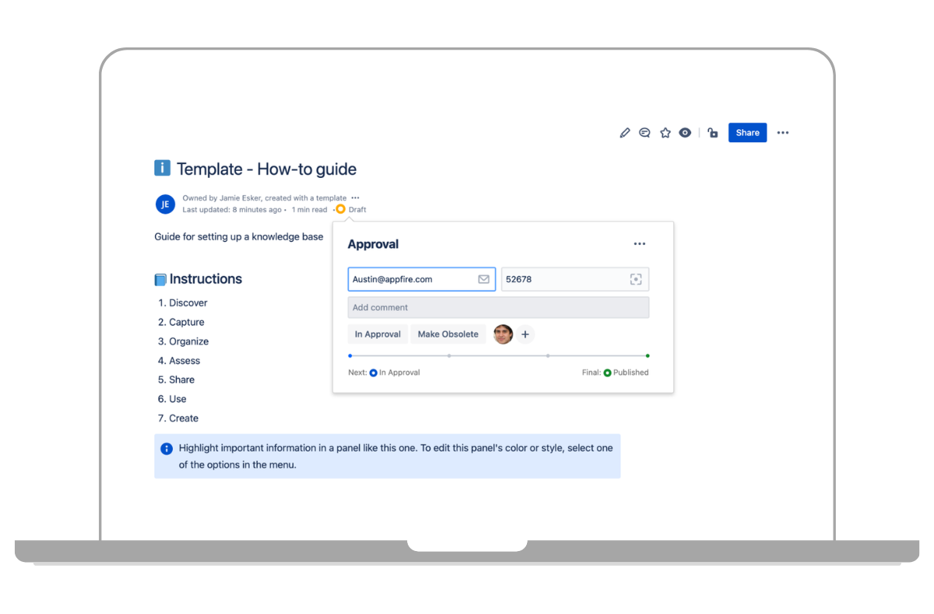
Task: Expand the ellipsis next to byline
Action: (x=355, y=198)
